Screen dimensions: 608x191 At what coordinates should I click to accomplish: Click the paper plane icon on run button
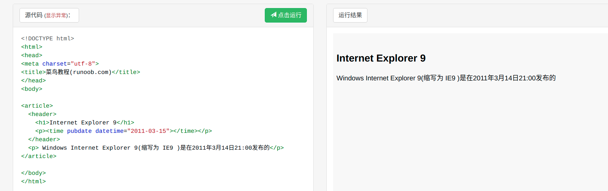274,15
